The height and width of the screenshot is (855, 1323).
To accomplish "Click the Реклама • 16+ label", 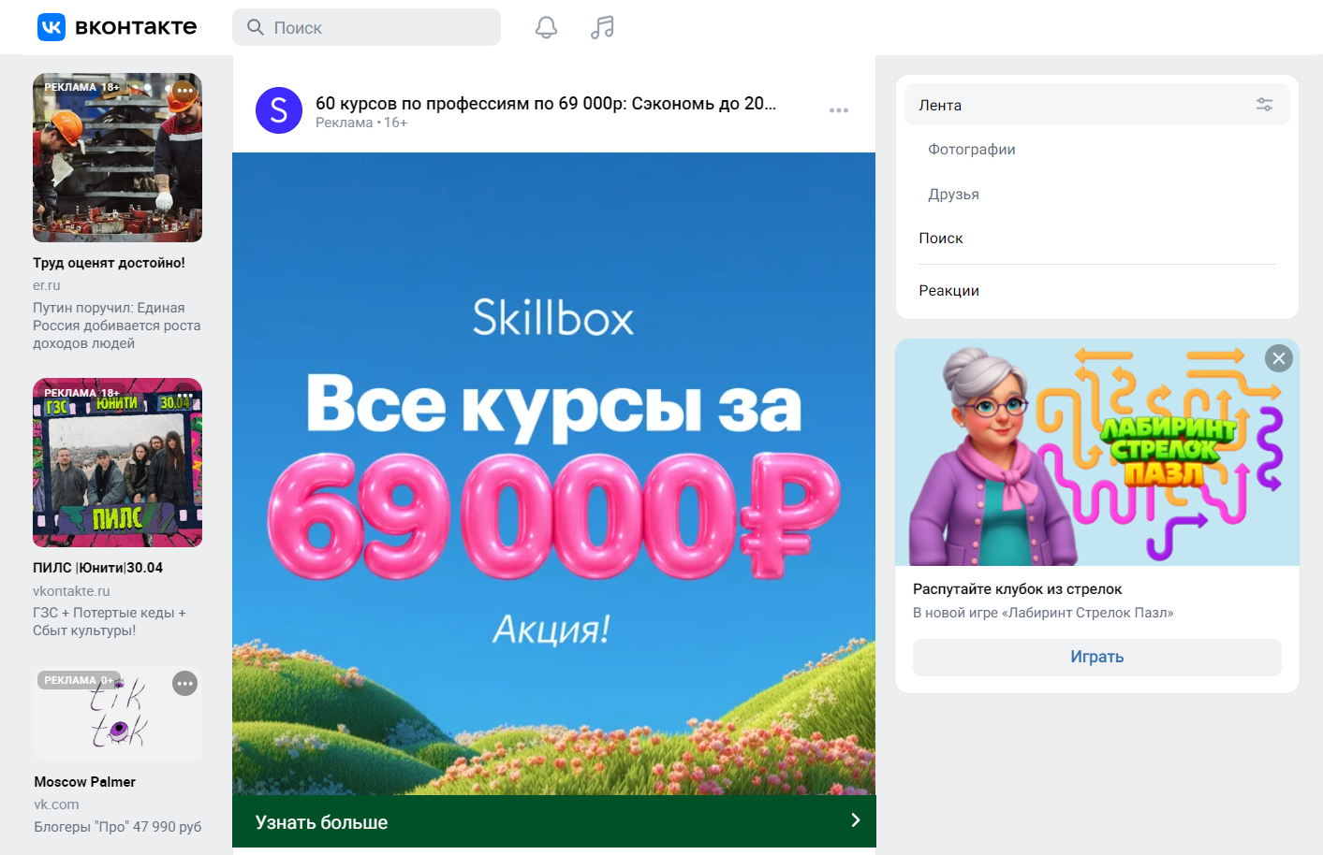I will 360,123.
